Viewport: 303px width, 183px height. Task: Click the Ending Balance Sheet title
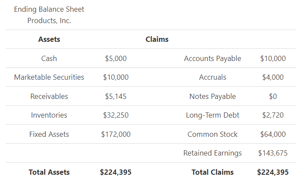coord(49,9)
